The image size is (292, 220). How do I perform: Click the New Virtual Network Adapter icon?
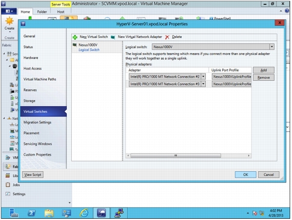click(113, 37)
